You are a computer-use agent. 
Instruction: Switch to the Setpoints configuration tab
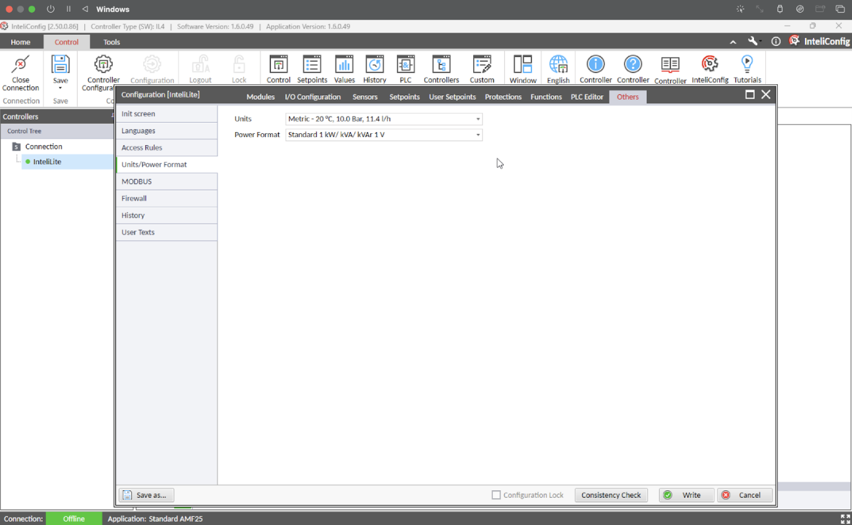coord(404,97)
